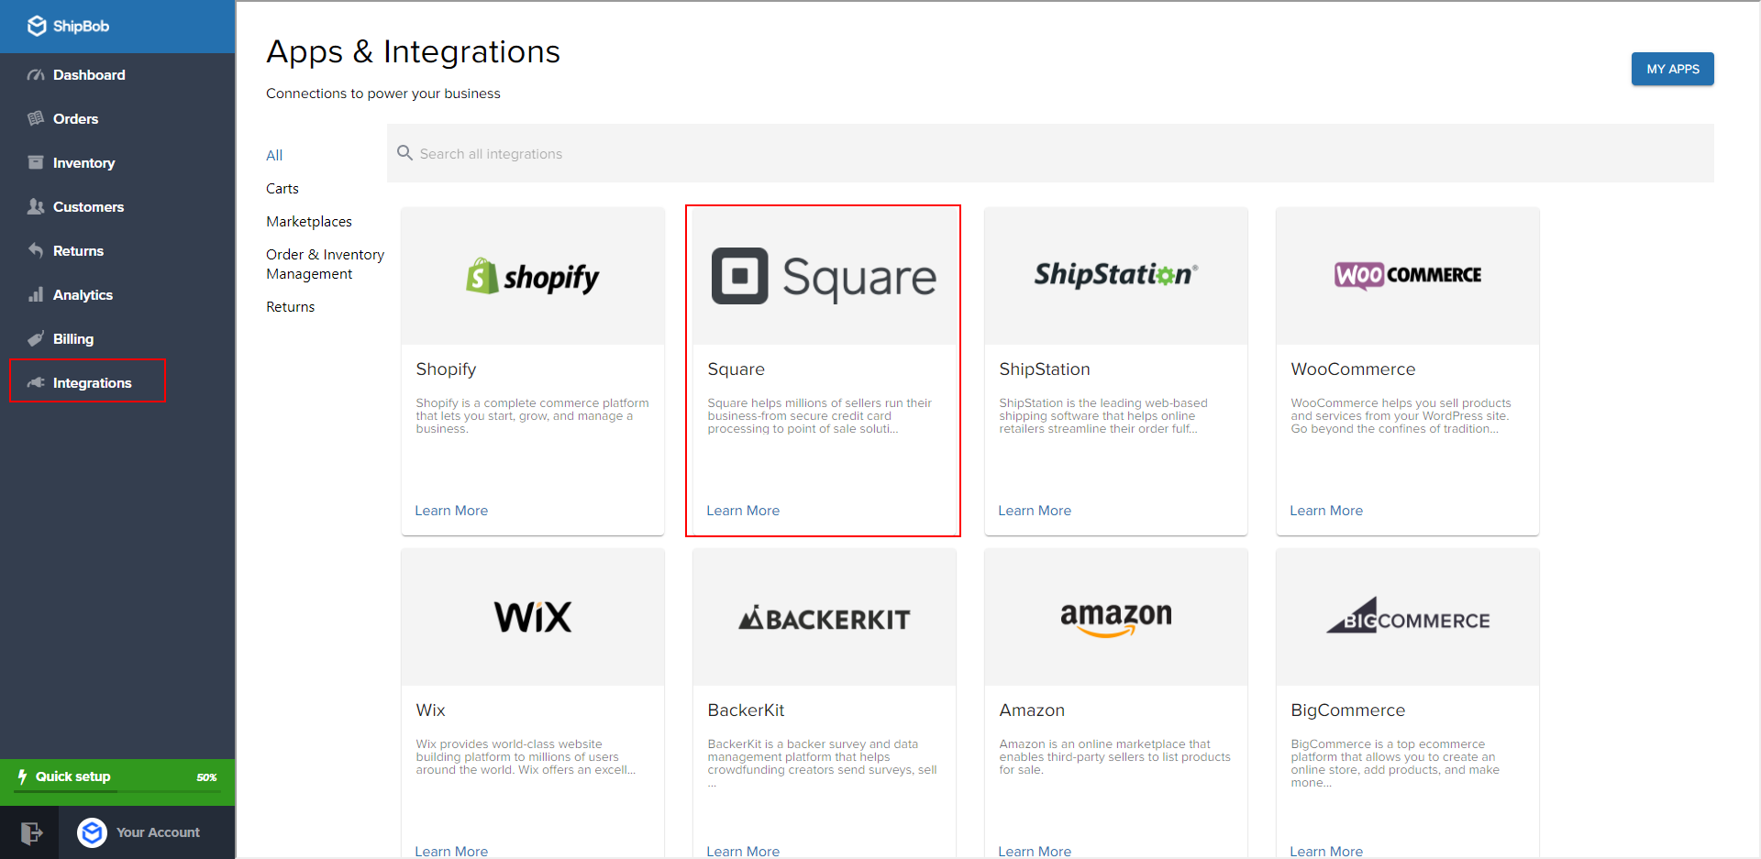Select the Returns integration category
Viewport: 1761px width, 859px height.
[x=289, y=306]
